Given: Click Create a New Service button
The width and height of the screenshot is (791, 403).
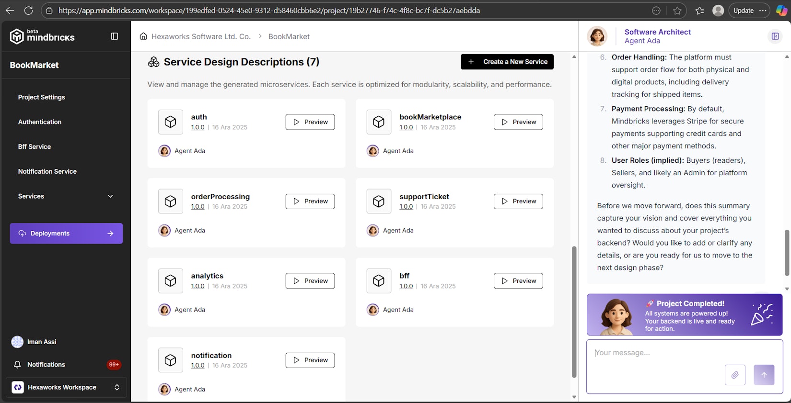Looking at the screenshot, I should pyautogui.click(x=507, y=62).
